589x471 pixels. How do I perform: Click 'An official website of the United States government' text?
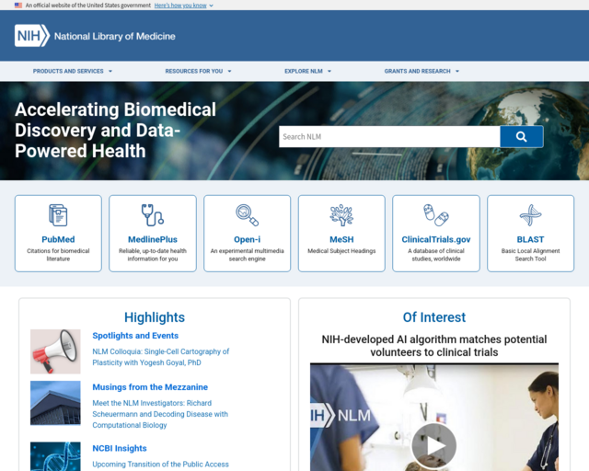(x=88, y=6)
